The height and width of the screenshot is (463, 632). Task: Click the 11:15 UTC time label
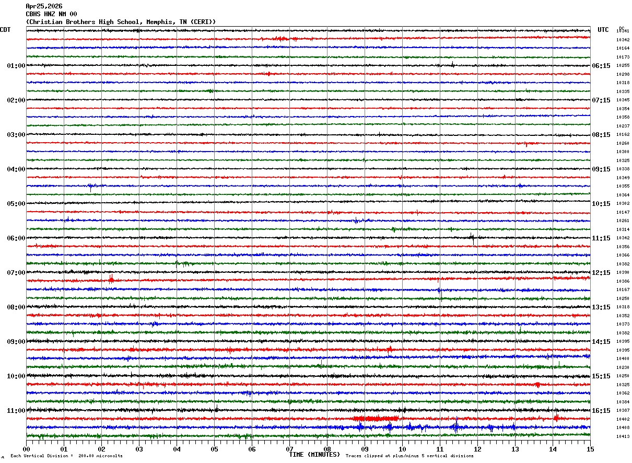click(601, 238)
